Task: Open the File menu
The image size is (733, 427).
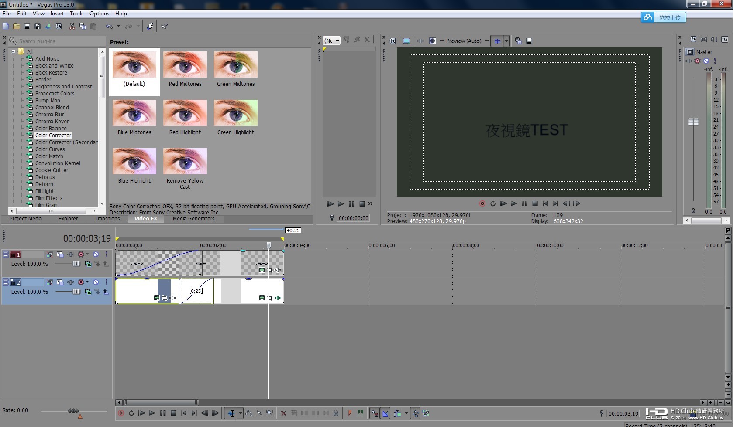Action: [x=7, y=14]
